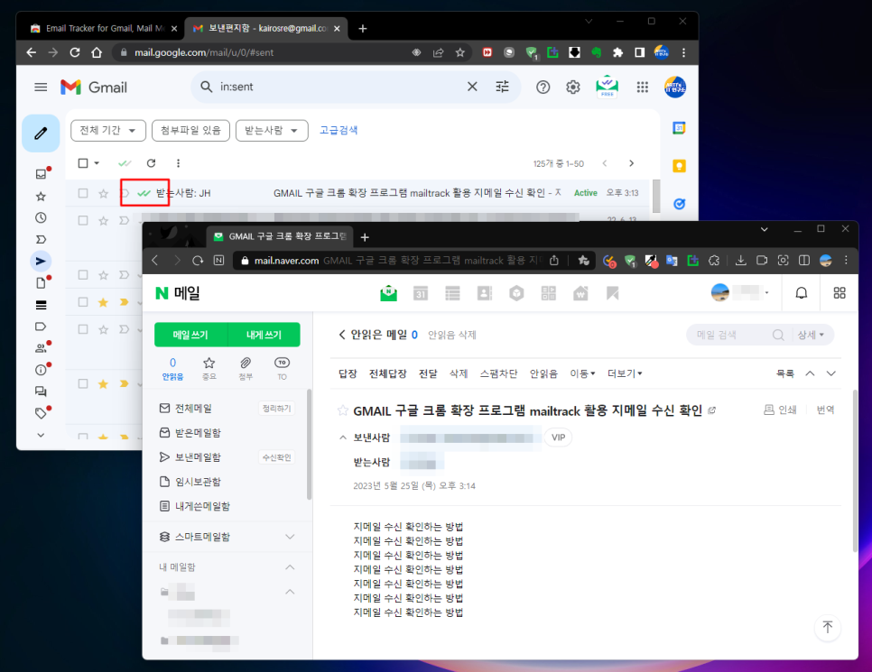Open Gmail search filter options icon
The height and width of the screenshot is (672, 872).
502,87
